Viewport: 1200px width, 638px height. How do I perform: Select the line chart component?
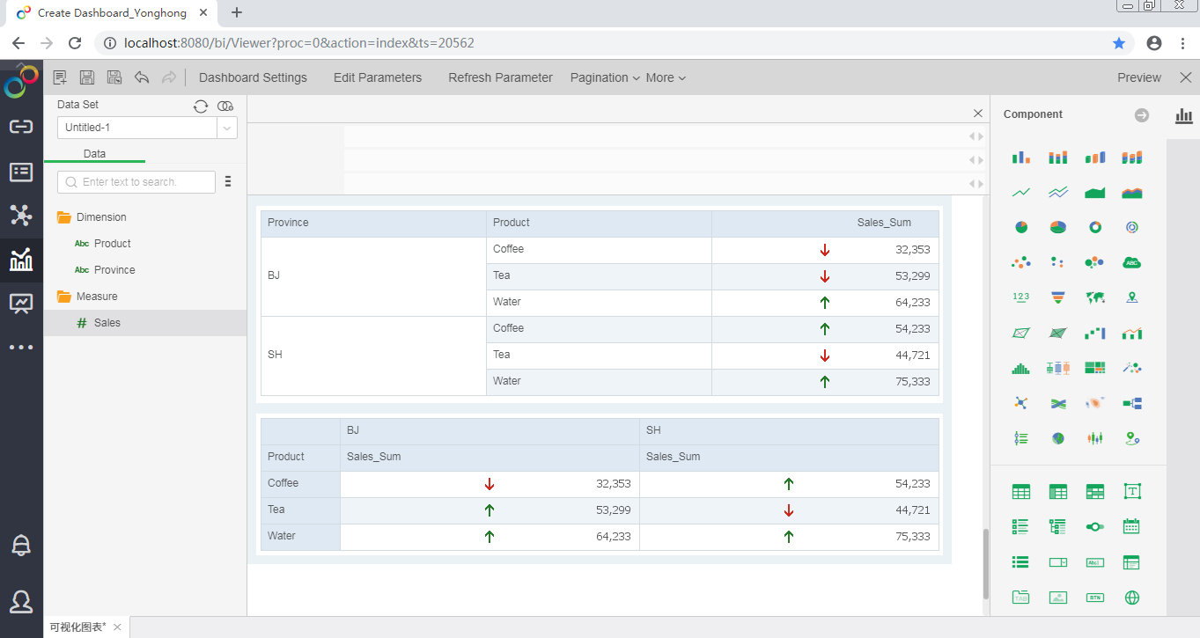(1021, 192)
